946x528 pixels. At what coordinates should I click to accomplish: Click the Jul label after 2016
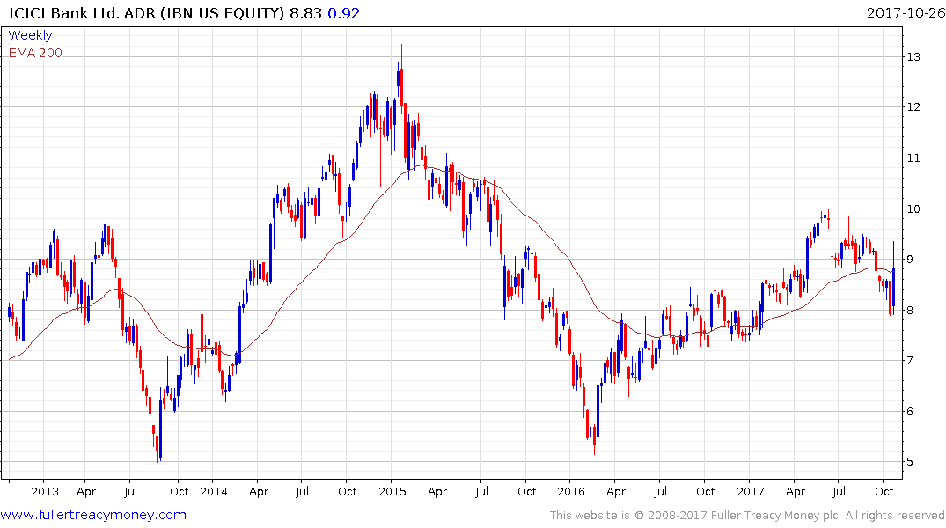660,491
